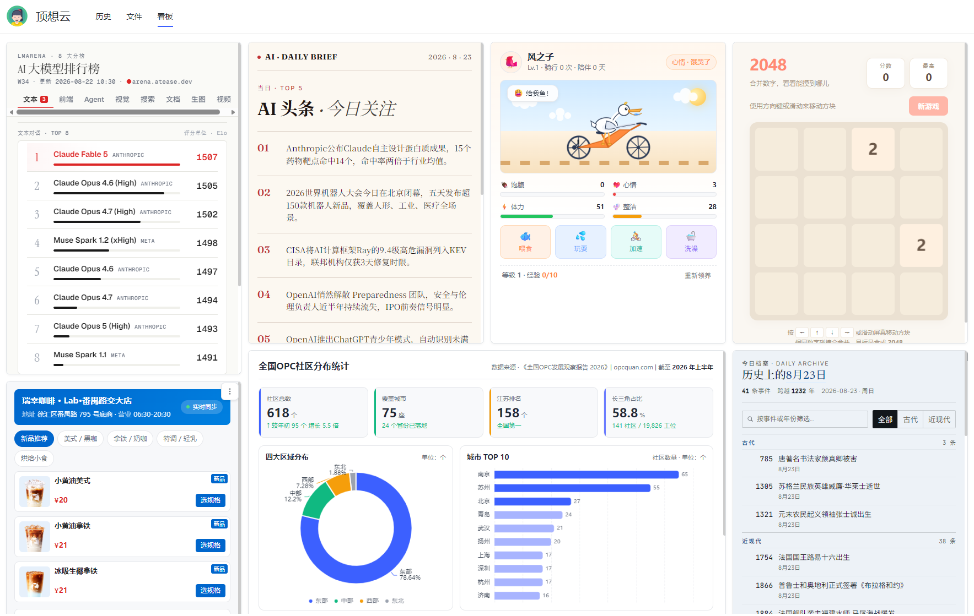Open the 历史 navigation tab
Viewport: 974px width, 616px height.
tap(103, 17)
